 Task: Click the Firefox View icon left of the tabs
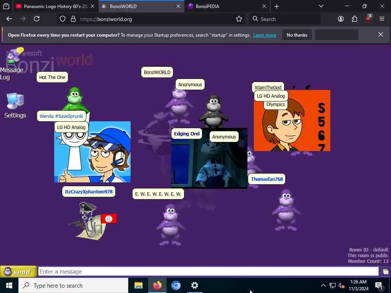coord(6,6)
